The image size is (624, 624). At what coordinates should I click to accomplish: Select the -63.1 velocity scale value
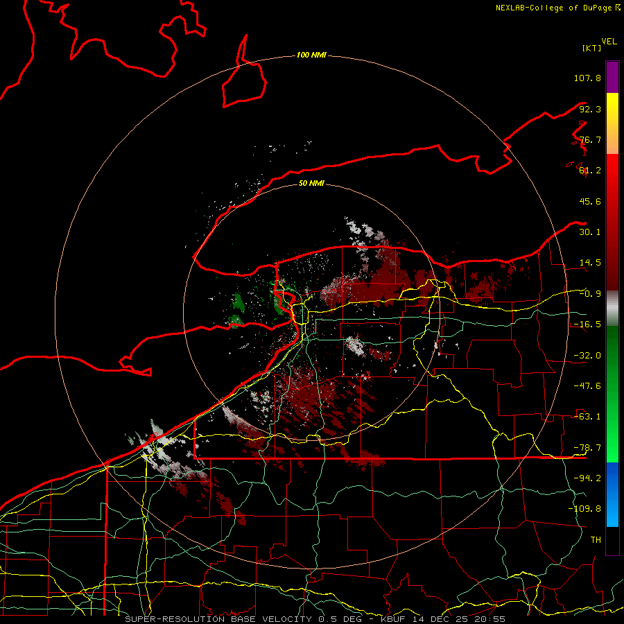click(x=587, y=417)
